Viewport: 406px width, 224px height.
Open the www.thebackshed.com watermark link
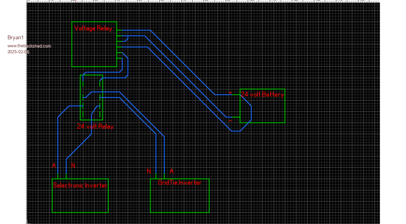pos(29,46)
